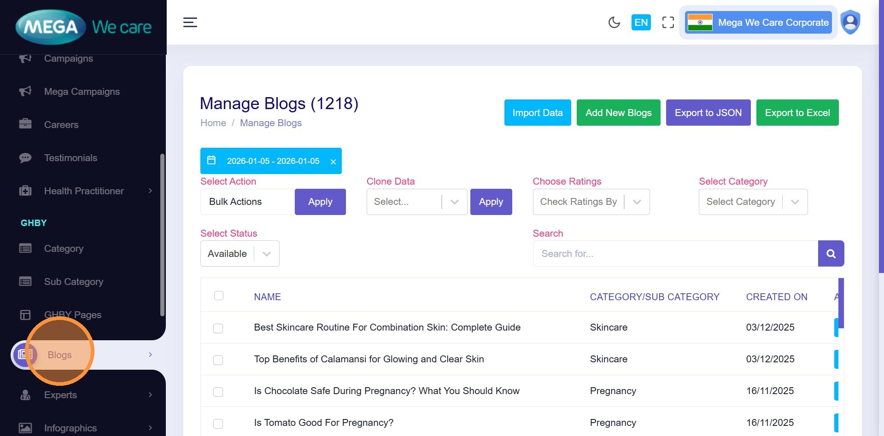
Task: Toggle dark mode moon icon
Action: tap(614, 23)
